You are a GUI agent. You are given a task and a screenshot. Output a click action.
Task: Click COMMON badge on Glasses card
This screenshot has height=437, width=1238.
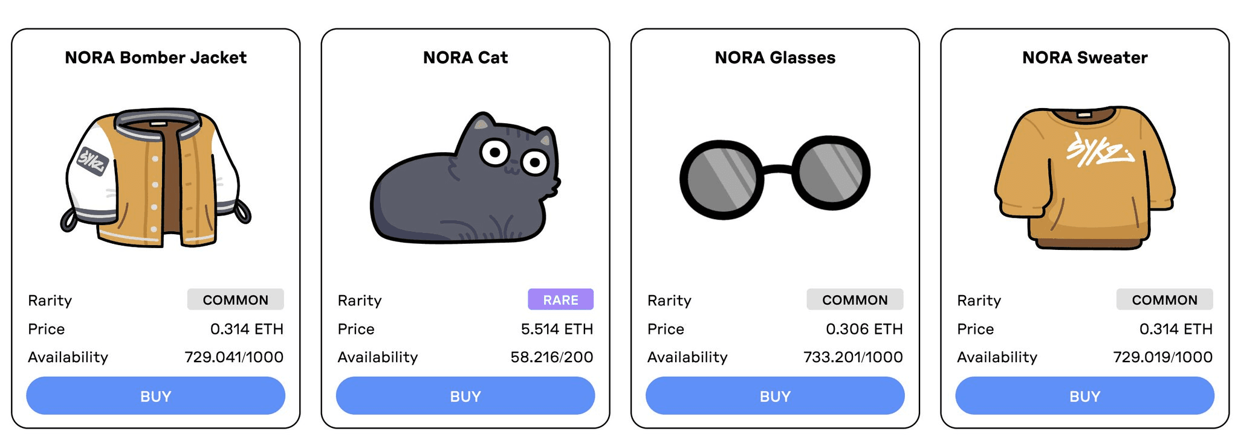pyautogui.click(x=855, y=299)
